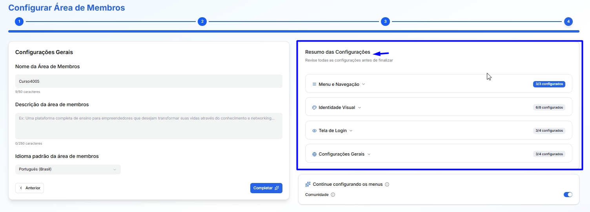Click the sparkle icon beside Continue configurando os menus
This screenshot has height=212, width=590.
(308, 184)
